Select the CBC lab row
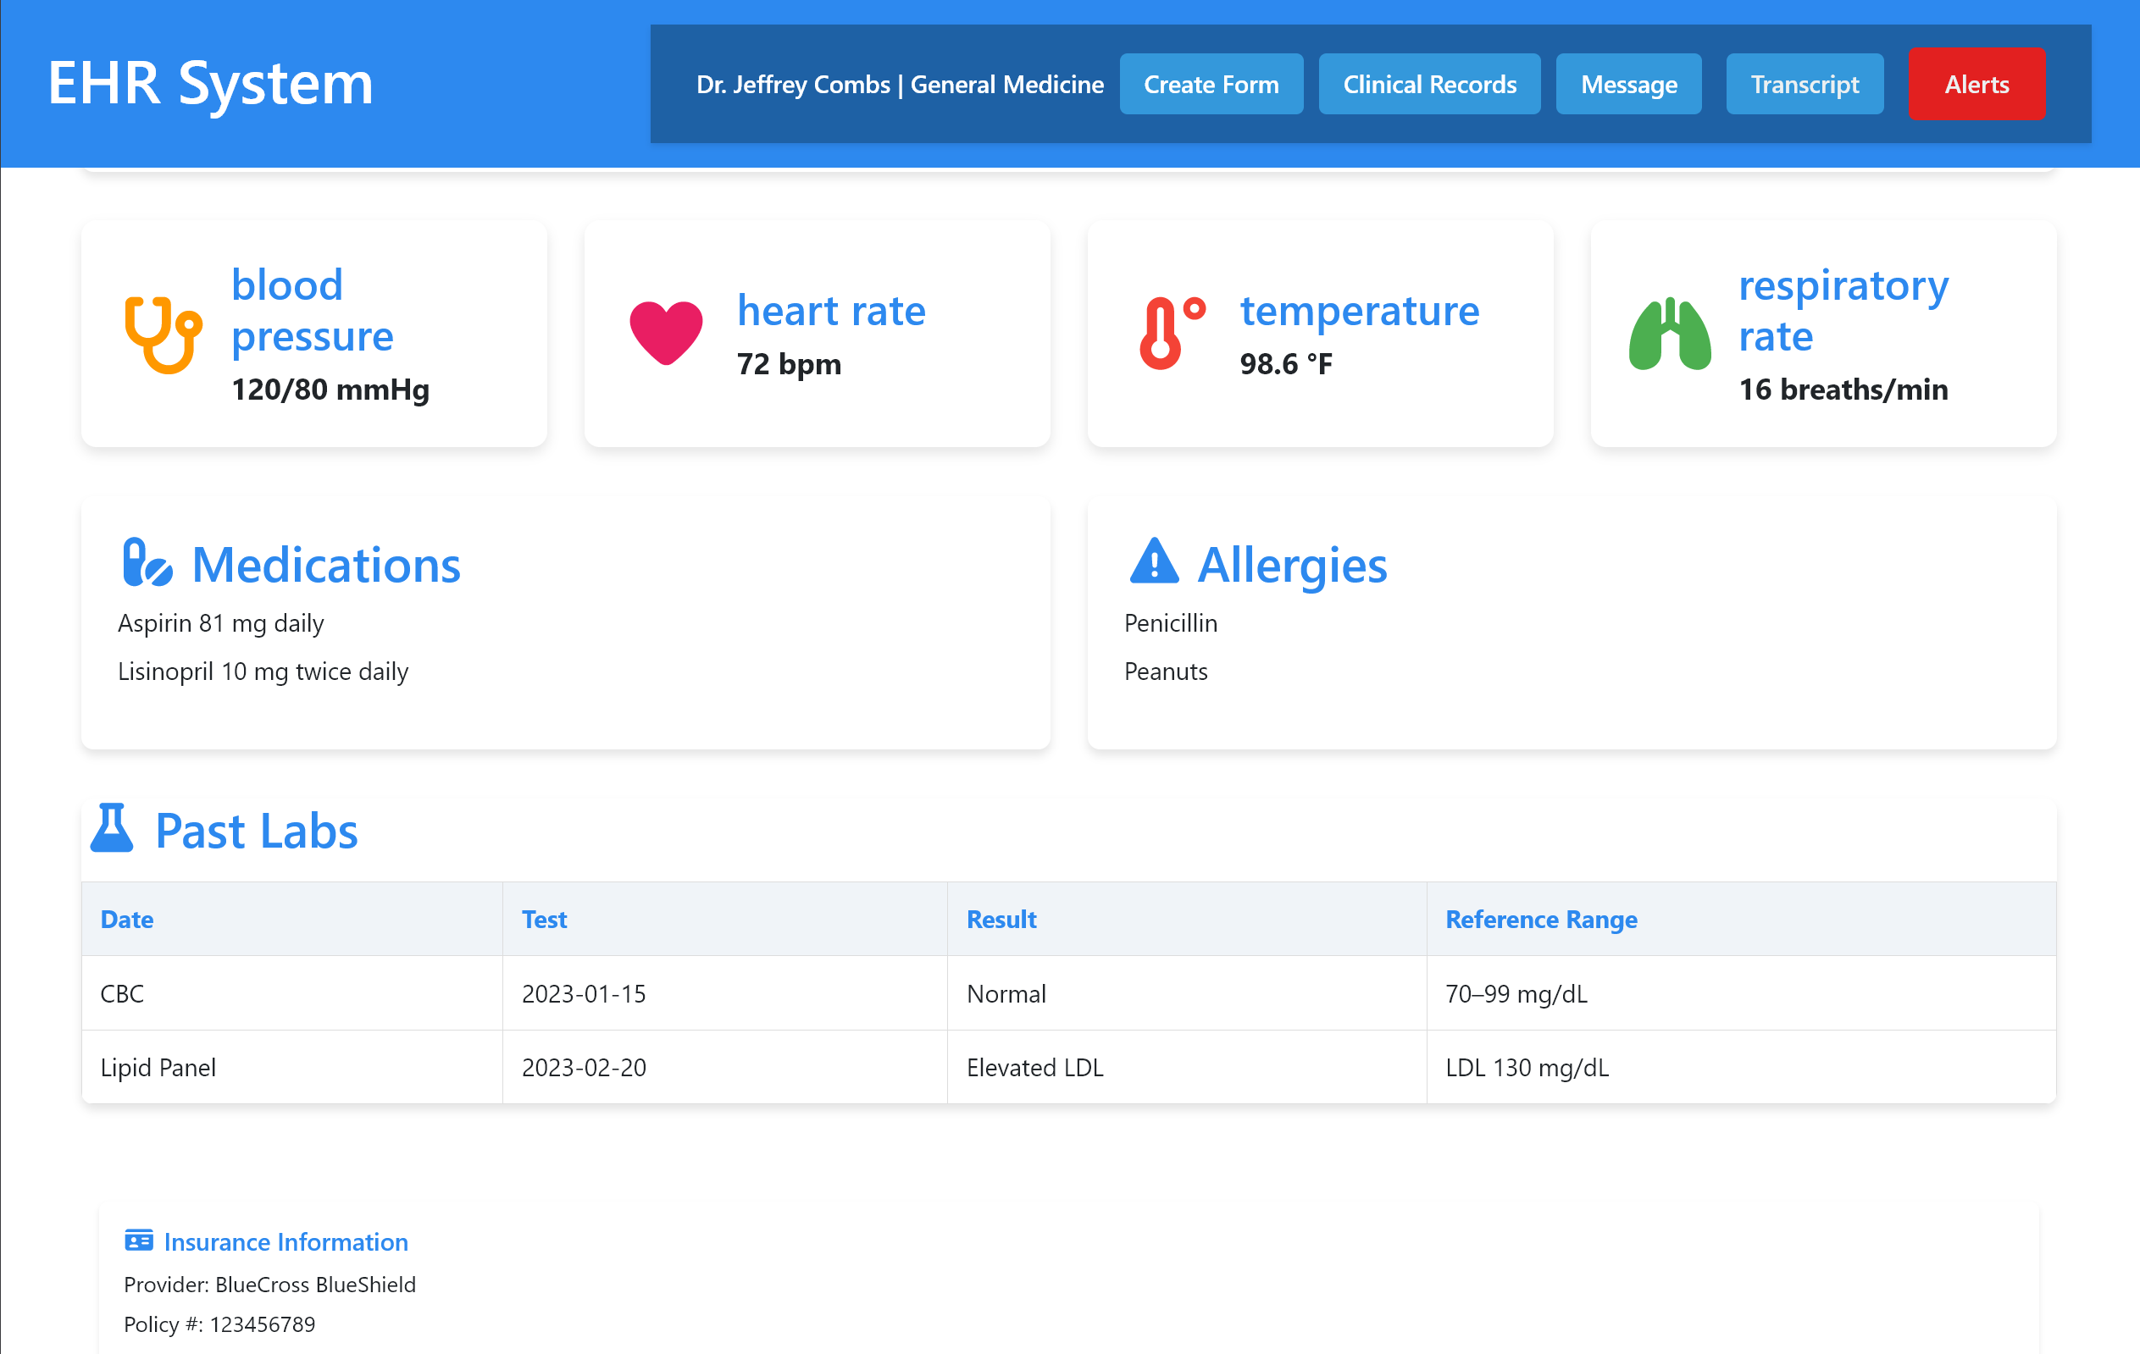Image resolution: width=2140 pixels, height=1354 pixels. [123, 993]
